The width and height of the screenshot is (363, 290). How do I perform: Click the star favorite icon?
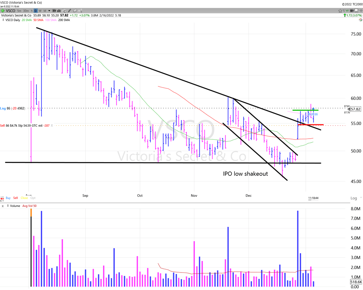click(x=340, y=11)
